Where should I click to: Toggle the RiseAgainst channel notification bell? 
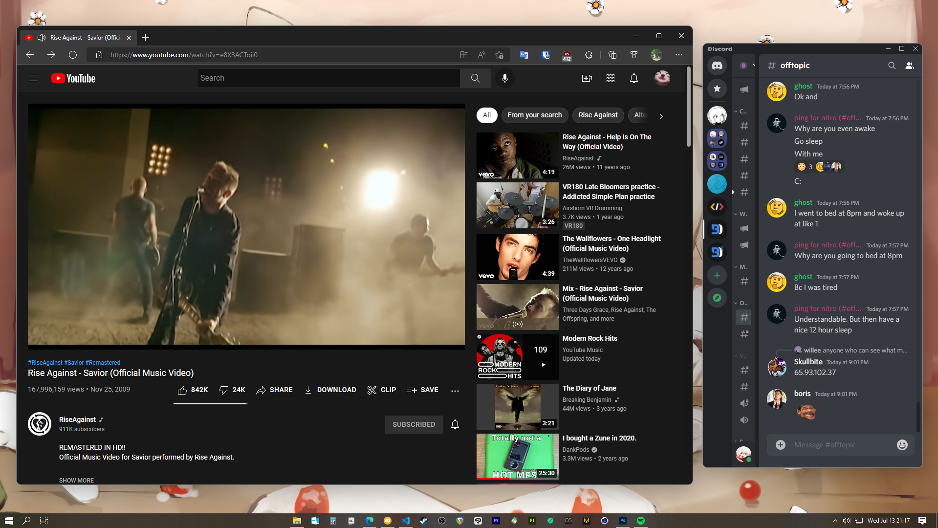point(455,424)
